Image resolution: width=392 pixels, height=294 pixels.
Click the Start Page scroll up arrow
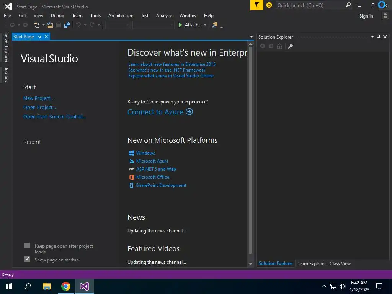(x=250, y=44)
